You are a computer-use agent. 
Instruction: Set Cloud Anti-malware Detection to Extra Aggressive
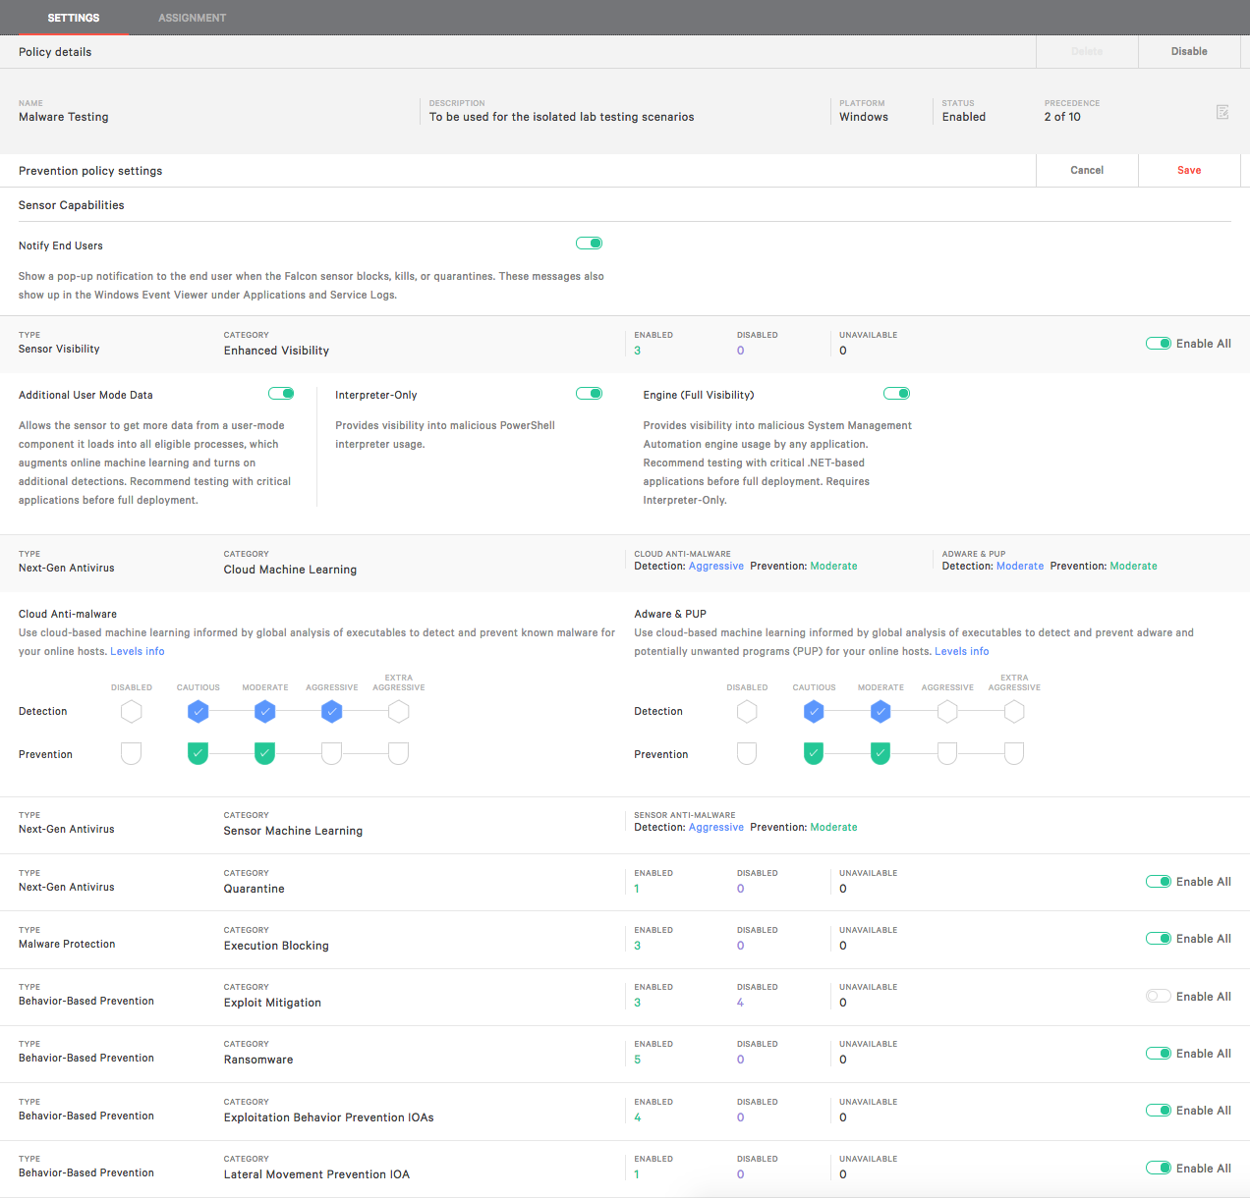399,711
